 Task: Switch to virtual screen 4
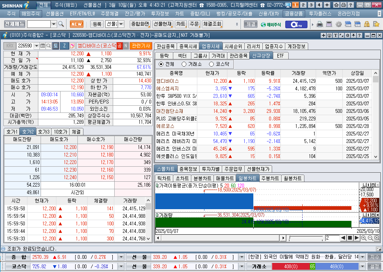[x=319, y=5]
